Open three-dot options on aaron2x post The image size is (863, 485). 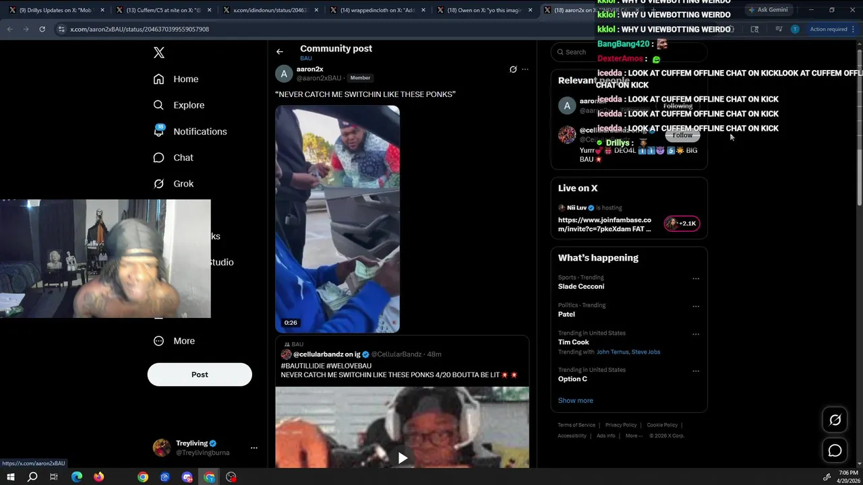point(525,69)
